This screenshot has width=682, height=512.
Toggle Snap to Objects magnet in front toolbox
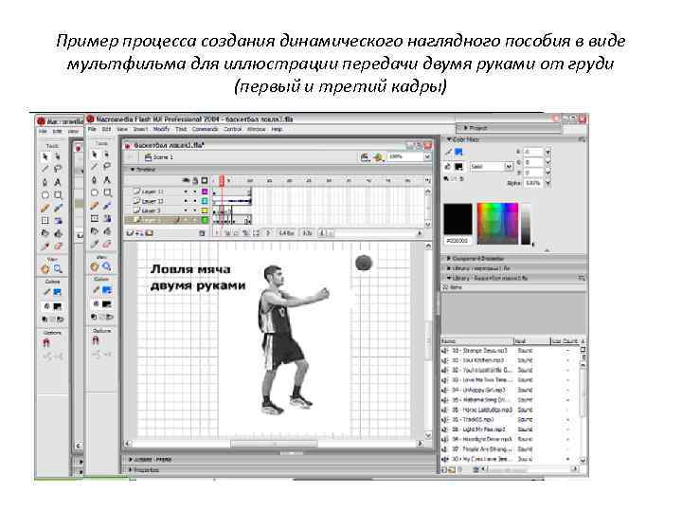point(96,341)
